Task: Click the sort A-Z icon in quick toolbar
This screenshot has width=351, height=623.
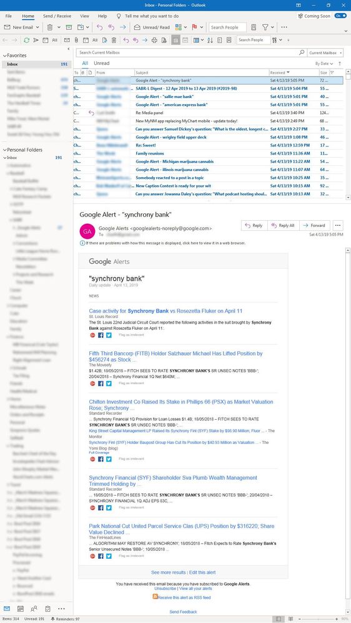Action: point(210,40)
